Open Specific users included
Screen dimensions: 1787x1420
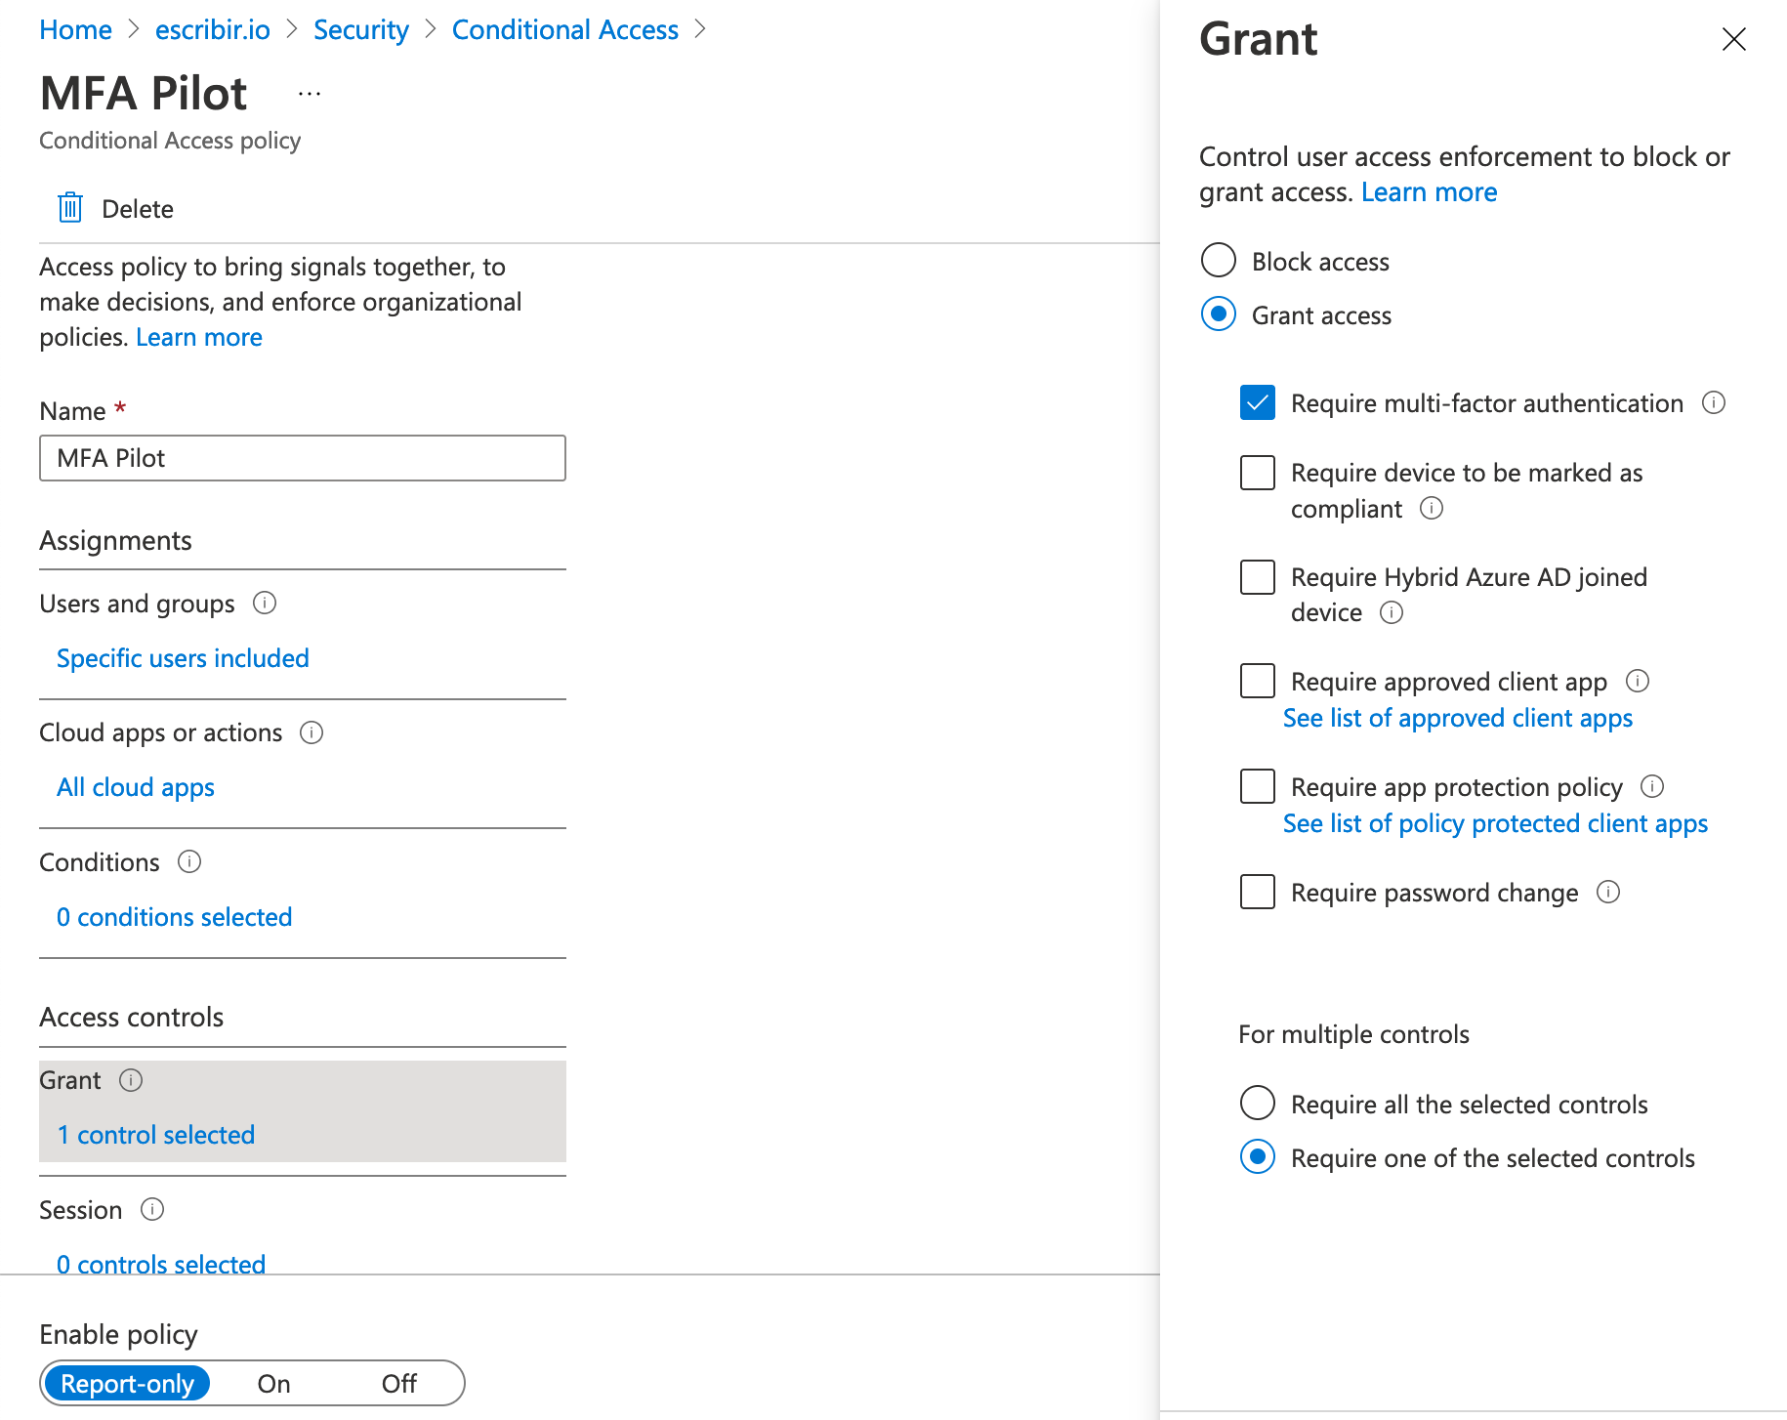(x=182, y=657)
